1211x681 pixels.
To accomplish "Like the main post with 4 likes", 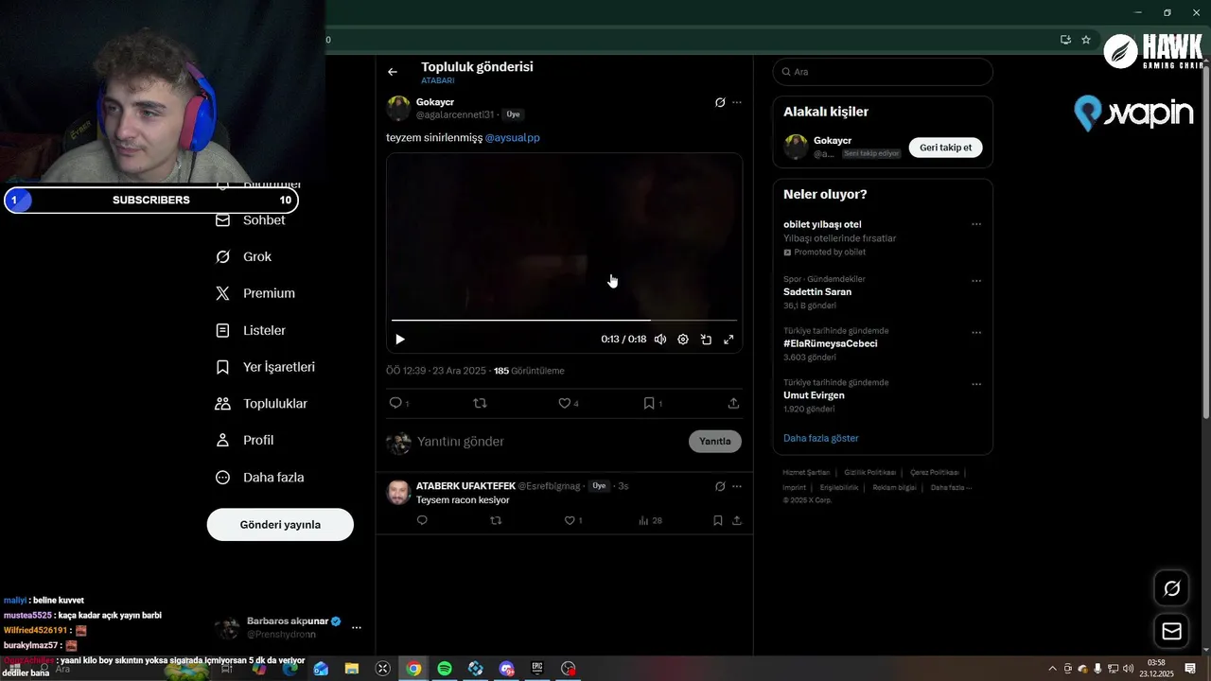I will point(565,403).
